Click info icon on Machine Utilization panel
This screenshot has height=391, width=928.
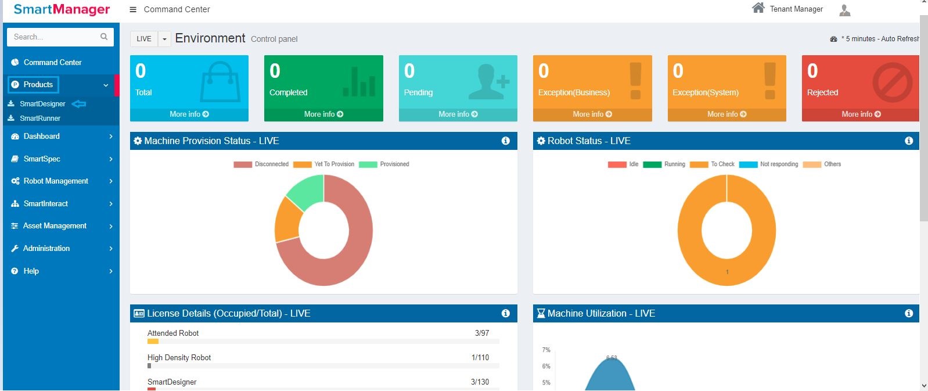point(908,313)
